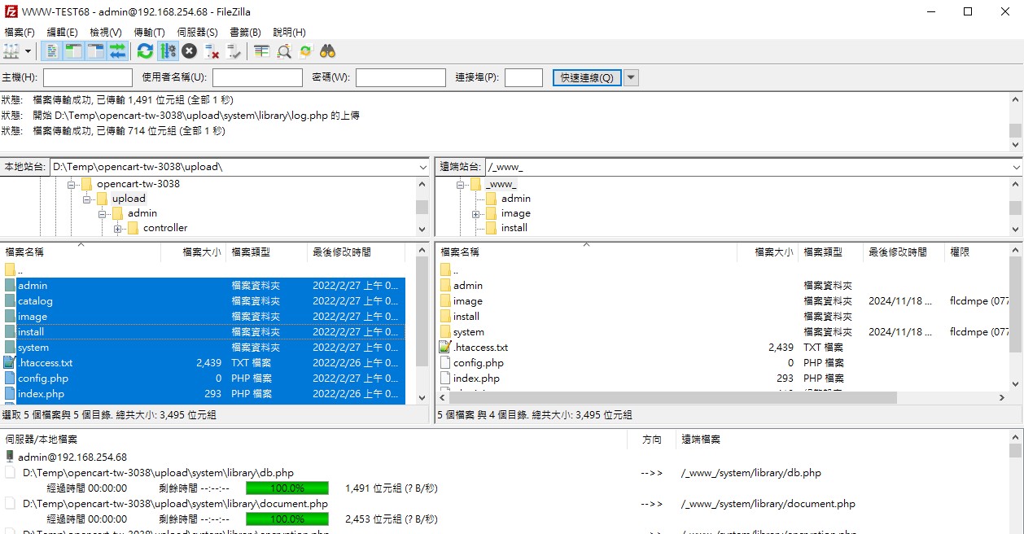Toggle the local directory tree view

73,51
